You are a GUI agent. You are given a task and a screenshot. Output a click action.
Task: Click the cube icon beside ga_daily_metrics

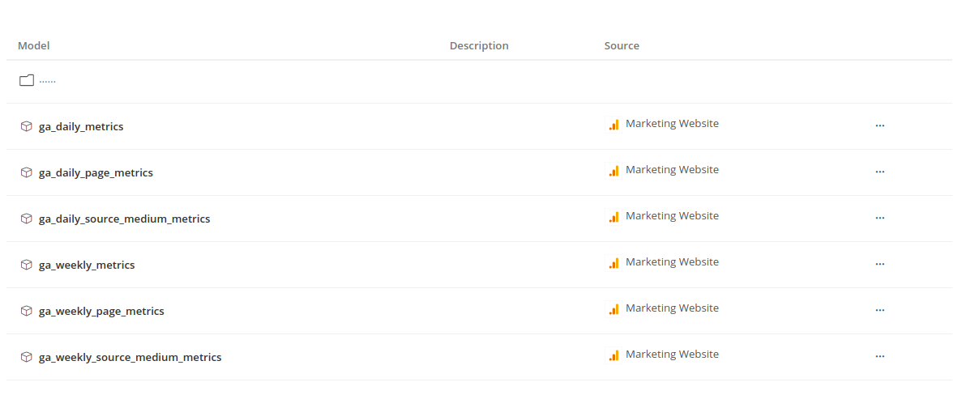click(27, 126)
